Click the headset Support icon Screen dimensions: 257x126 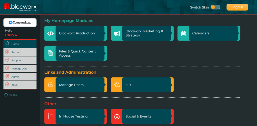(x=7, y=60)
